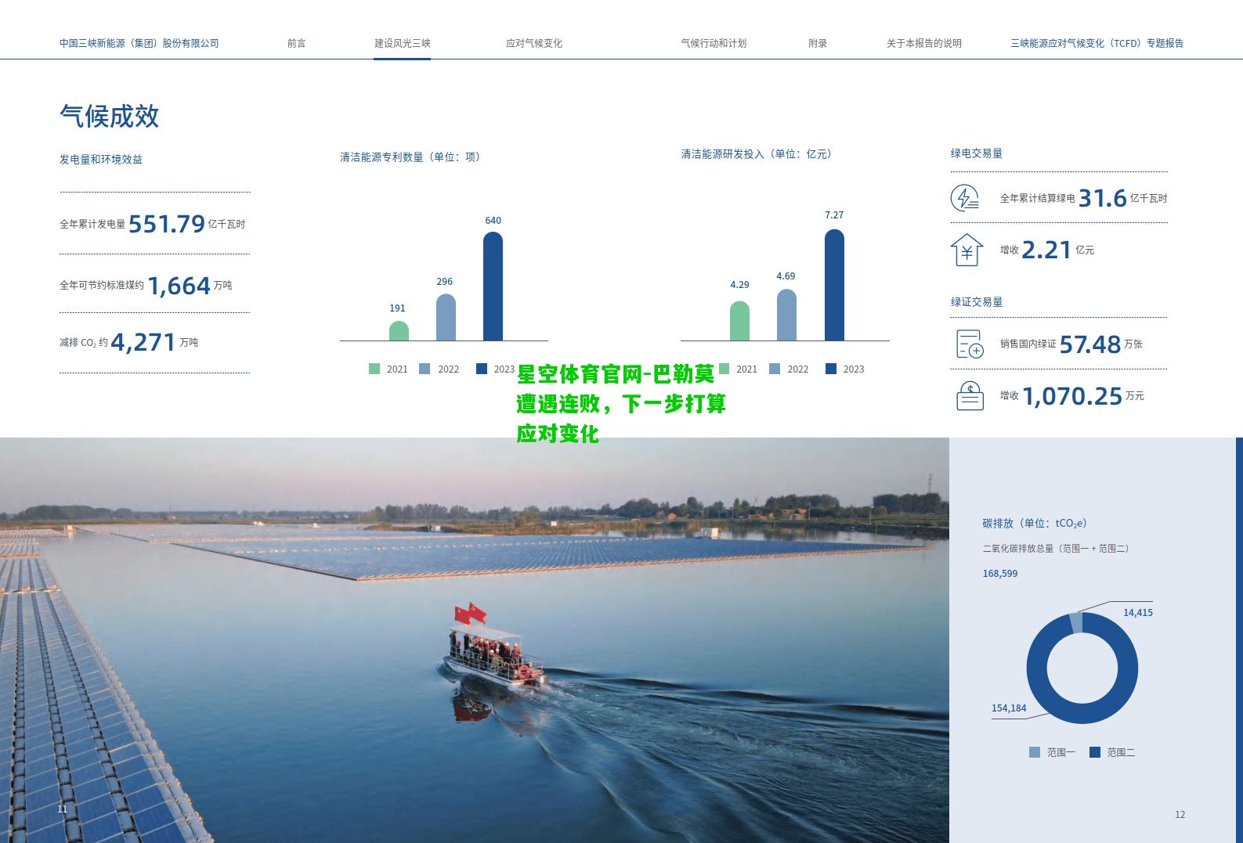Screen dimensions: 1243x843
Task: Click the 1,664 coal savings figure
Action: [x=179, y=286]
